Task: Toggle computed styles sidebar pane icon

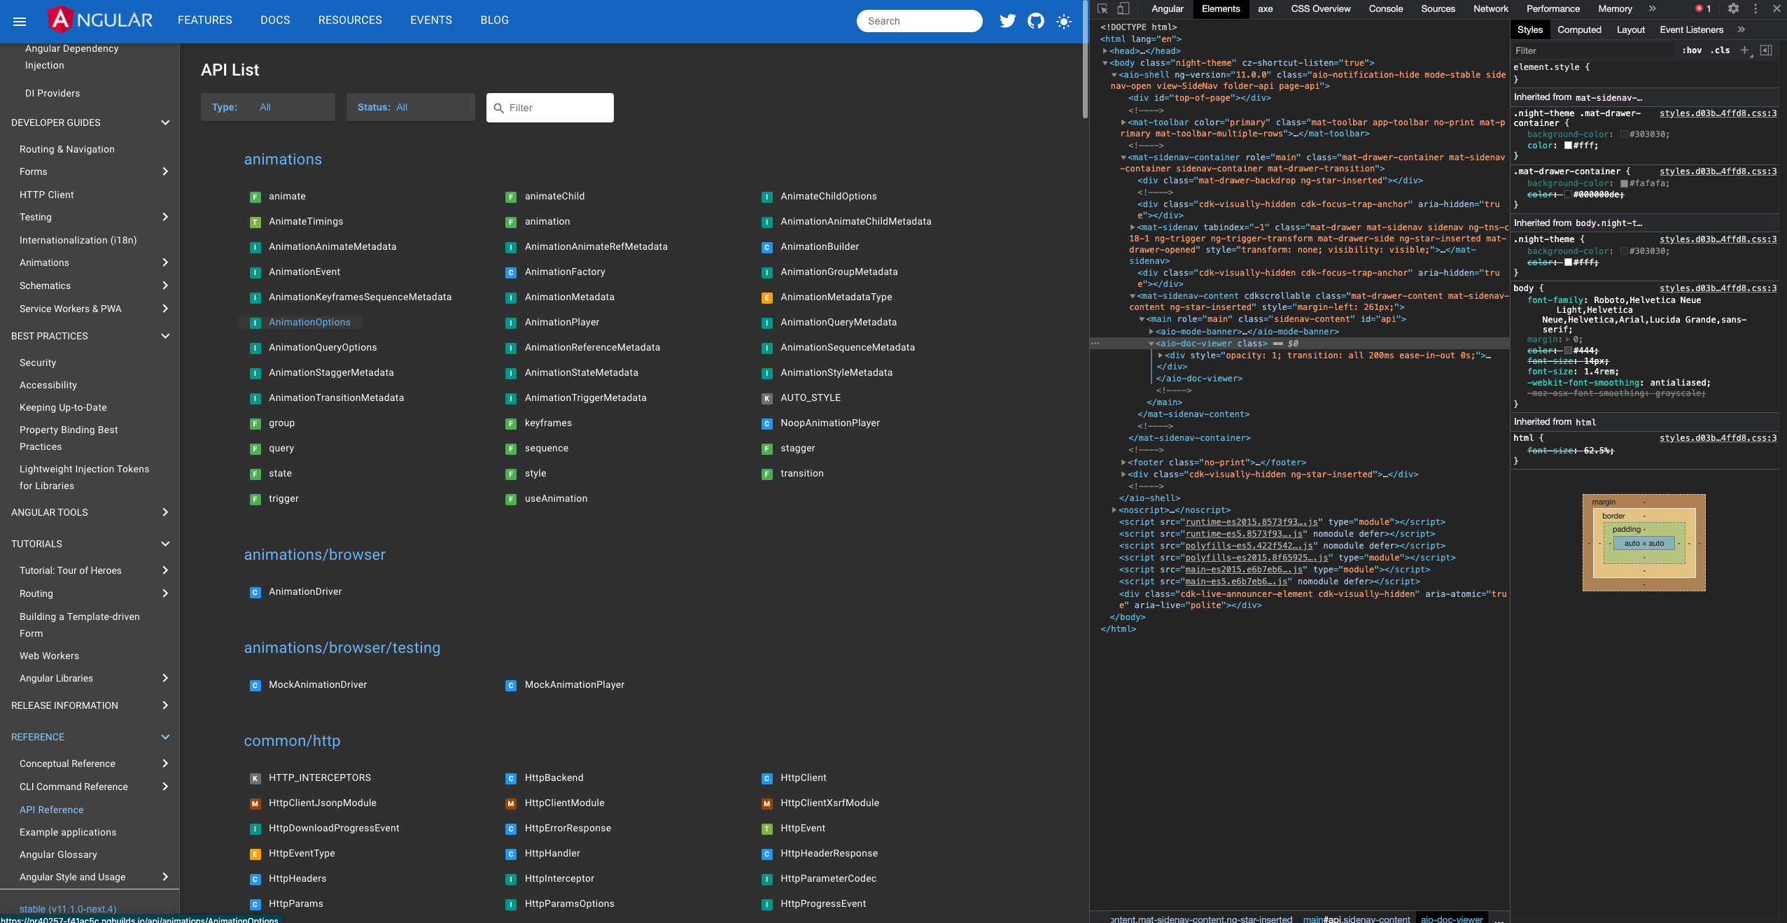Action: (x=1766, y=50)
